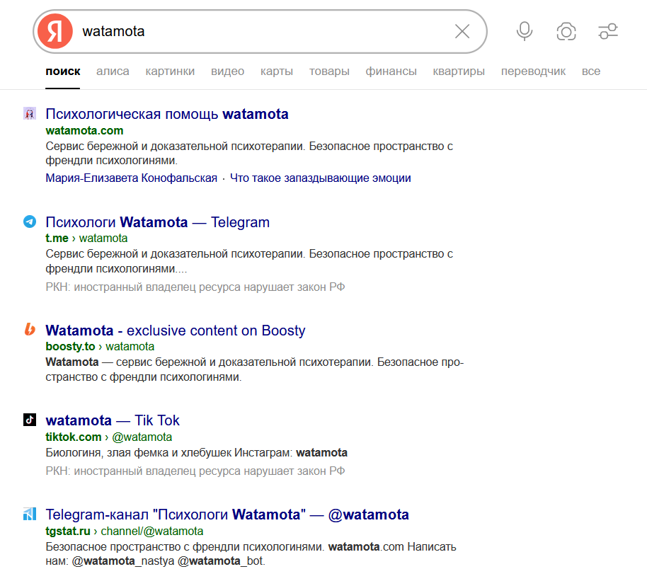Switch to the картинки tab
The image size is (647, 586).
tap(170, 71)
